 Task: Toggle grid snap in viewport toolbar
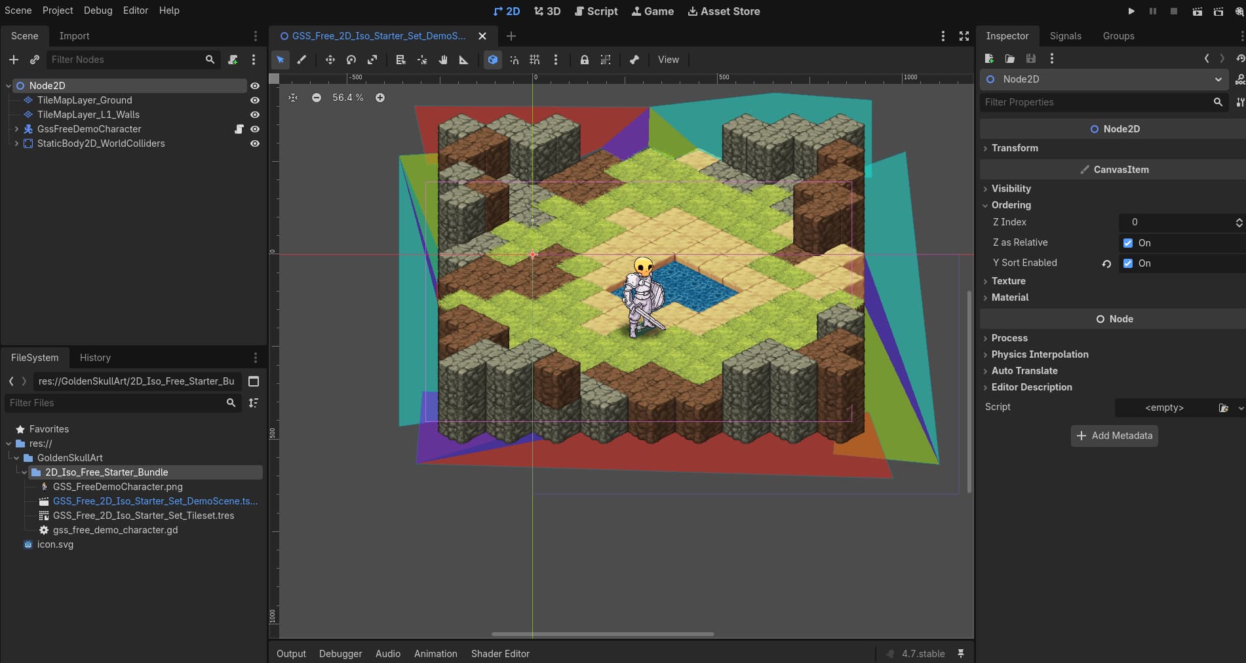535,60
